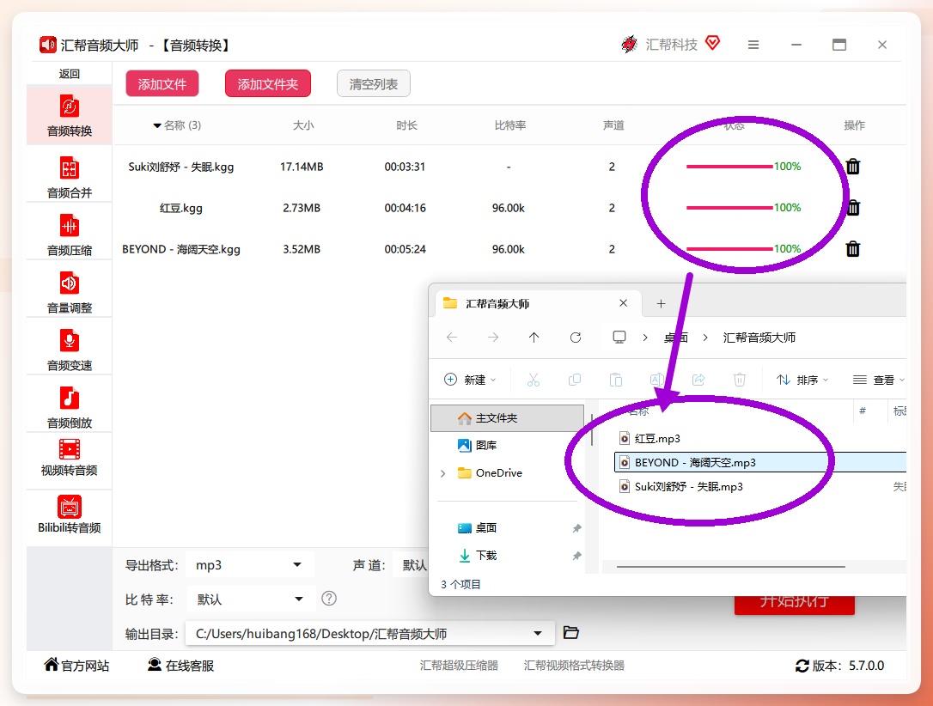Open the 比特率 默认 dropdown
933x706 pixels.
coord(251,599)
